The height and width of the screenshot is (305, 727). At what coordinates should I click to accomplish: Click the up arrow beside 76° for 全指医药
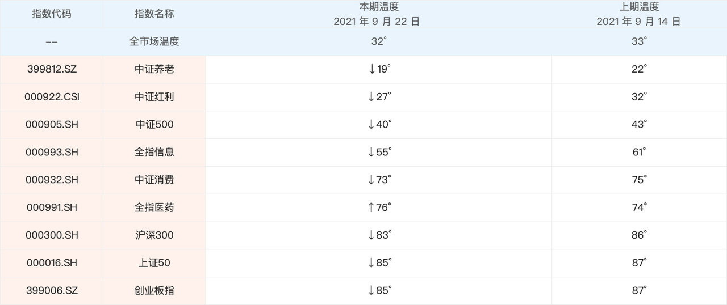pos(373,207)
